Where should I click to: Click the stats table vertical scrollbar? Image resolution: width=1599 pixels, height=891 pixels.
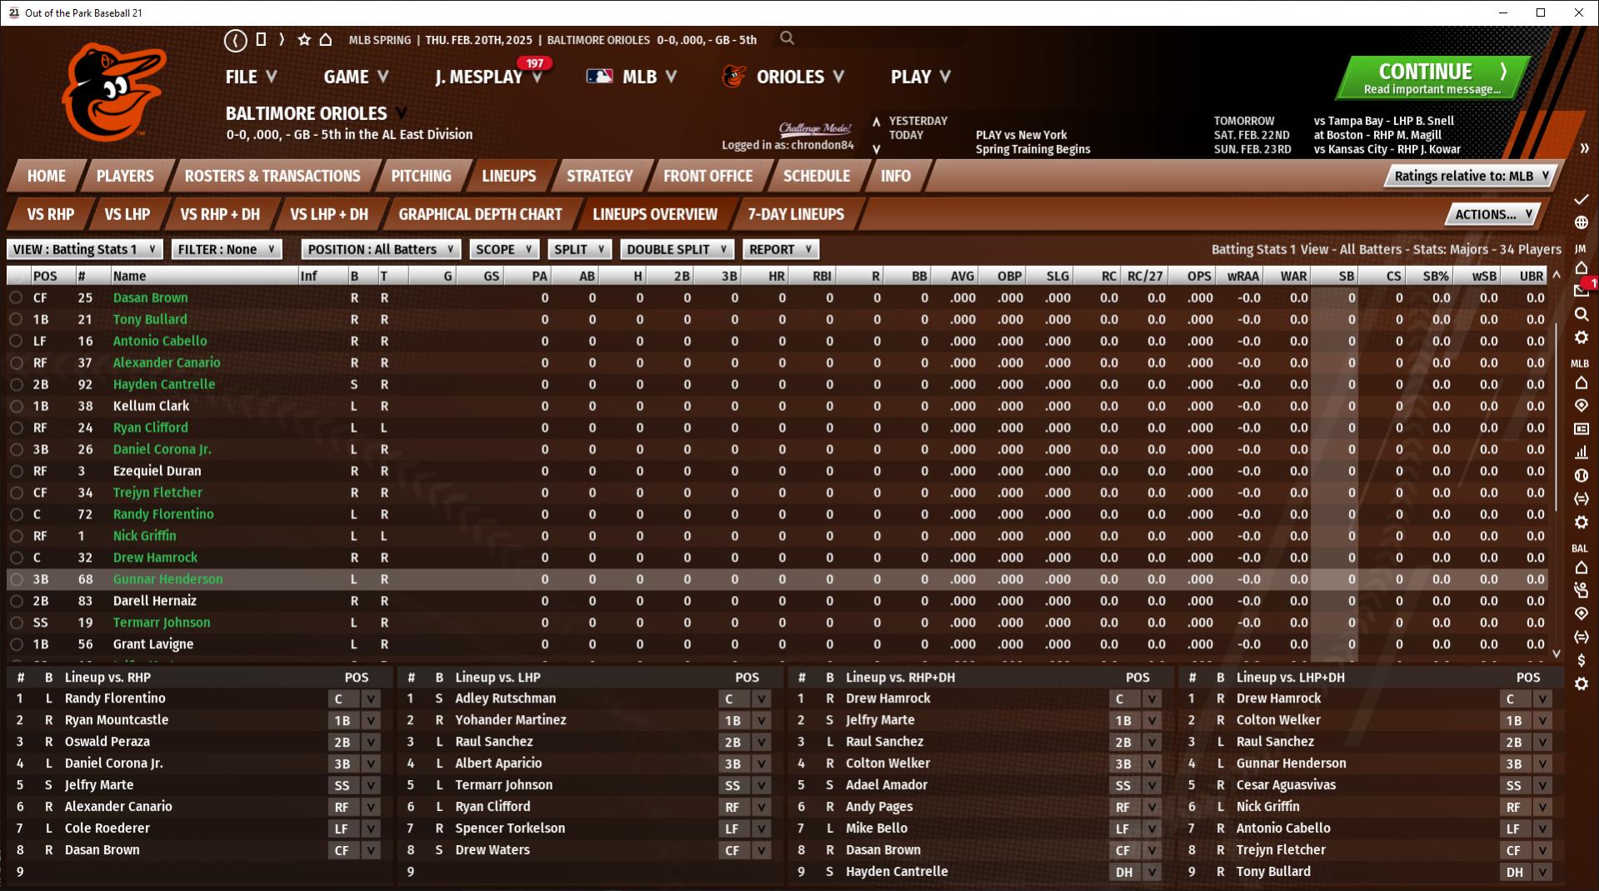(x=1556, y=417)
